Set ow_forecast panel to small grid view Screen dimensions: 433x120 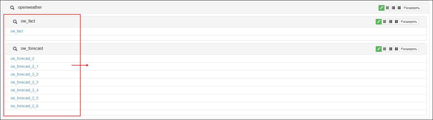pos(384,49)
